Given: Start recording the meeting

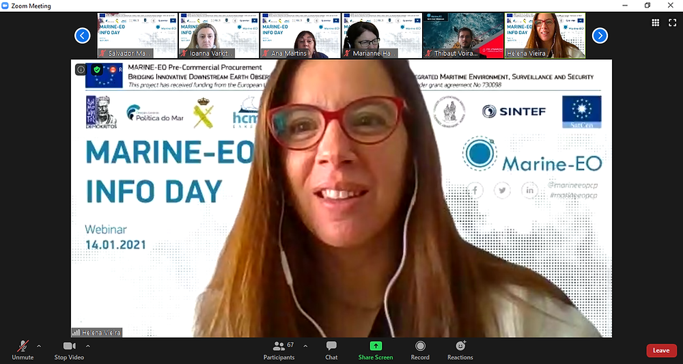Looking at the screenshot, I should click(420, 350).
